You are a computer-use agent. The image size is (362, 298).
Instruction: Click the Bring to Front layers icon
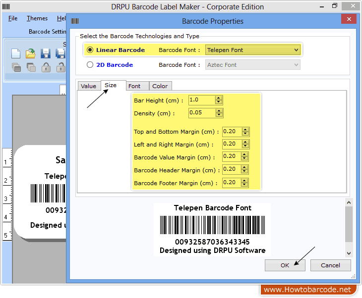(x=16, y=67)
